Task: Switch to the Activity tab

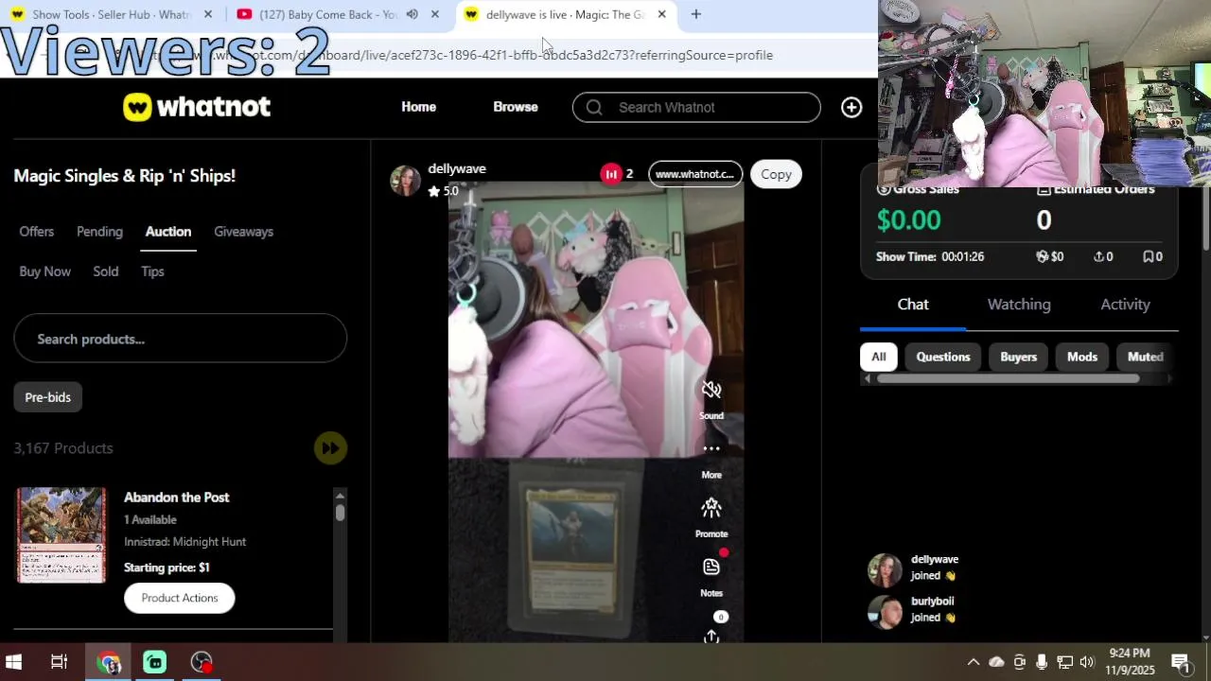Action: 1125,305
